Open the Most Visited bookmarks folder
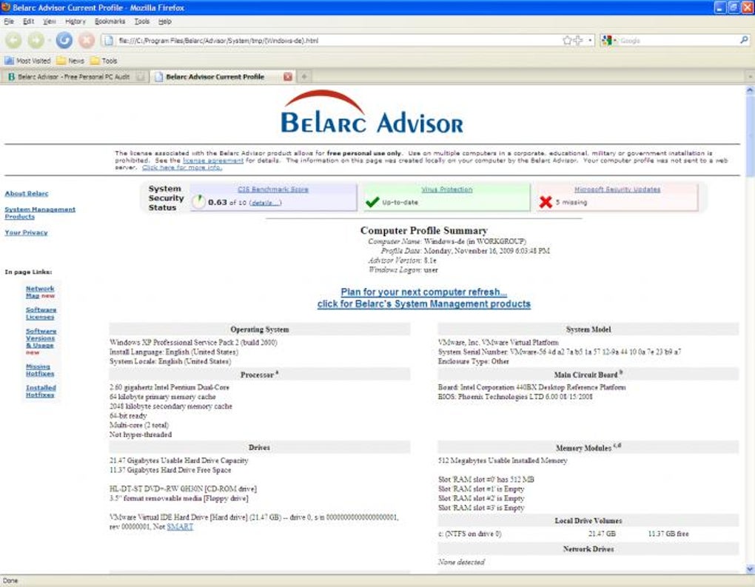Image resolution: width=755 pixels, height=587 pixels. (27, 61)
